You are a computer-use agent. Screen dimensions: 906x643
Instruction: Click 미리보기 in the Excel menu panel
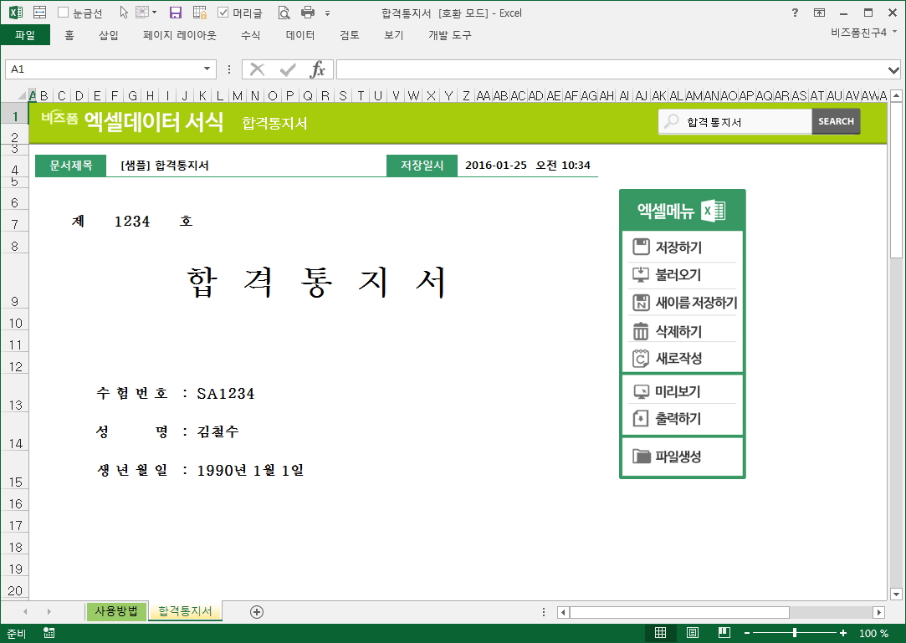(x=678, y=391)
